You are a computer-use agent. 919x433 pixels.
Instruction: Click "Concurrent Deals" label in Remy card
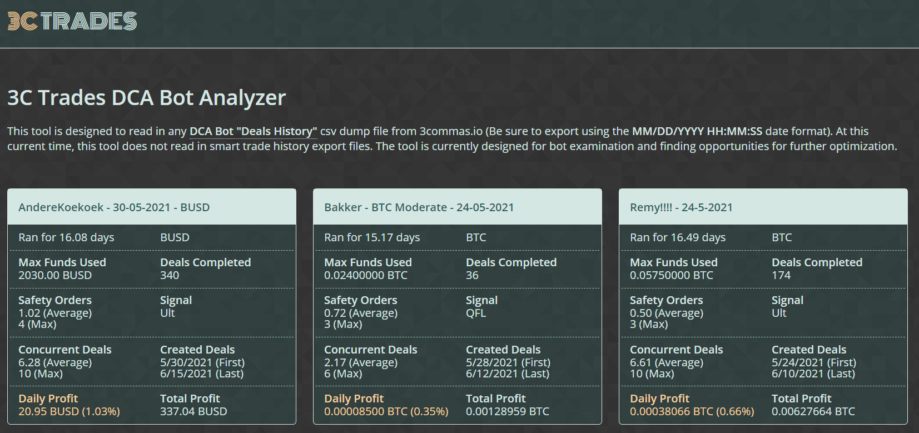tap(677, 350)
